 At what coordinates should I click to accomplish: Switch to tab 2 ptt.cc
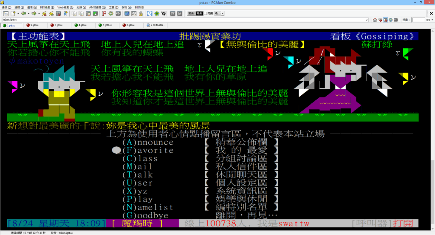tap(34, 25)
